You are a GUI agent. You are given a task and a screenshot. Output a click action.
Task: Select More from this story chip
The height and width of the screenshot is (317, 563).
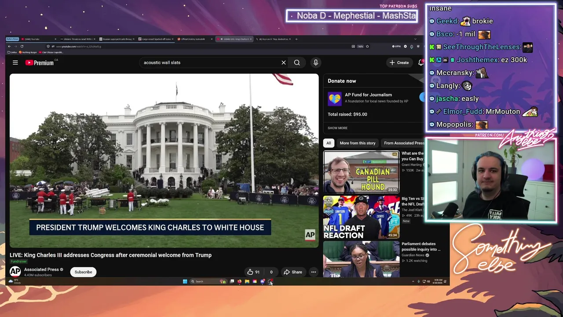pyautogui.click(x=358, y=143)
